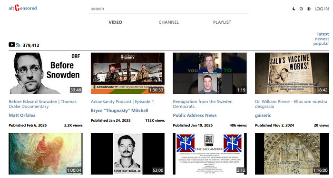The image size is (333, 178).
Task: Open title 'ArkanSanity Podcast | Episode 1'
Action: [122, 101]
